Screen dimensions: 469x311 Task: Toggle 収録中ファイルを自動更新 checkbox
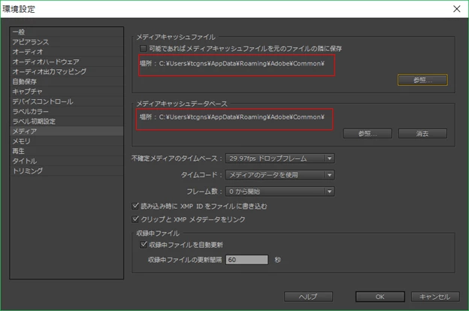(144, 245)
